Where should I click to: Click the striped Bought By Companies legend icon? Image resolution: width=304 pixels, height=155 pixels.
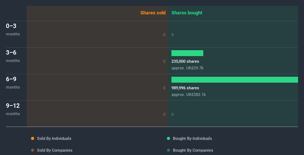click(168, 150)
